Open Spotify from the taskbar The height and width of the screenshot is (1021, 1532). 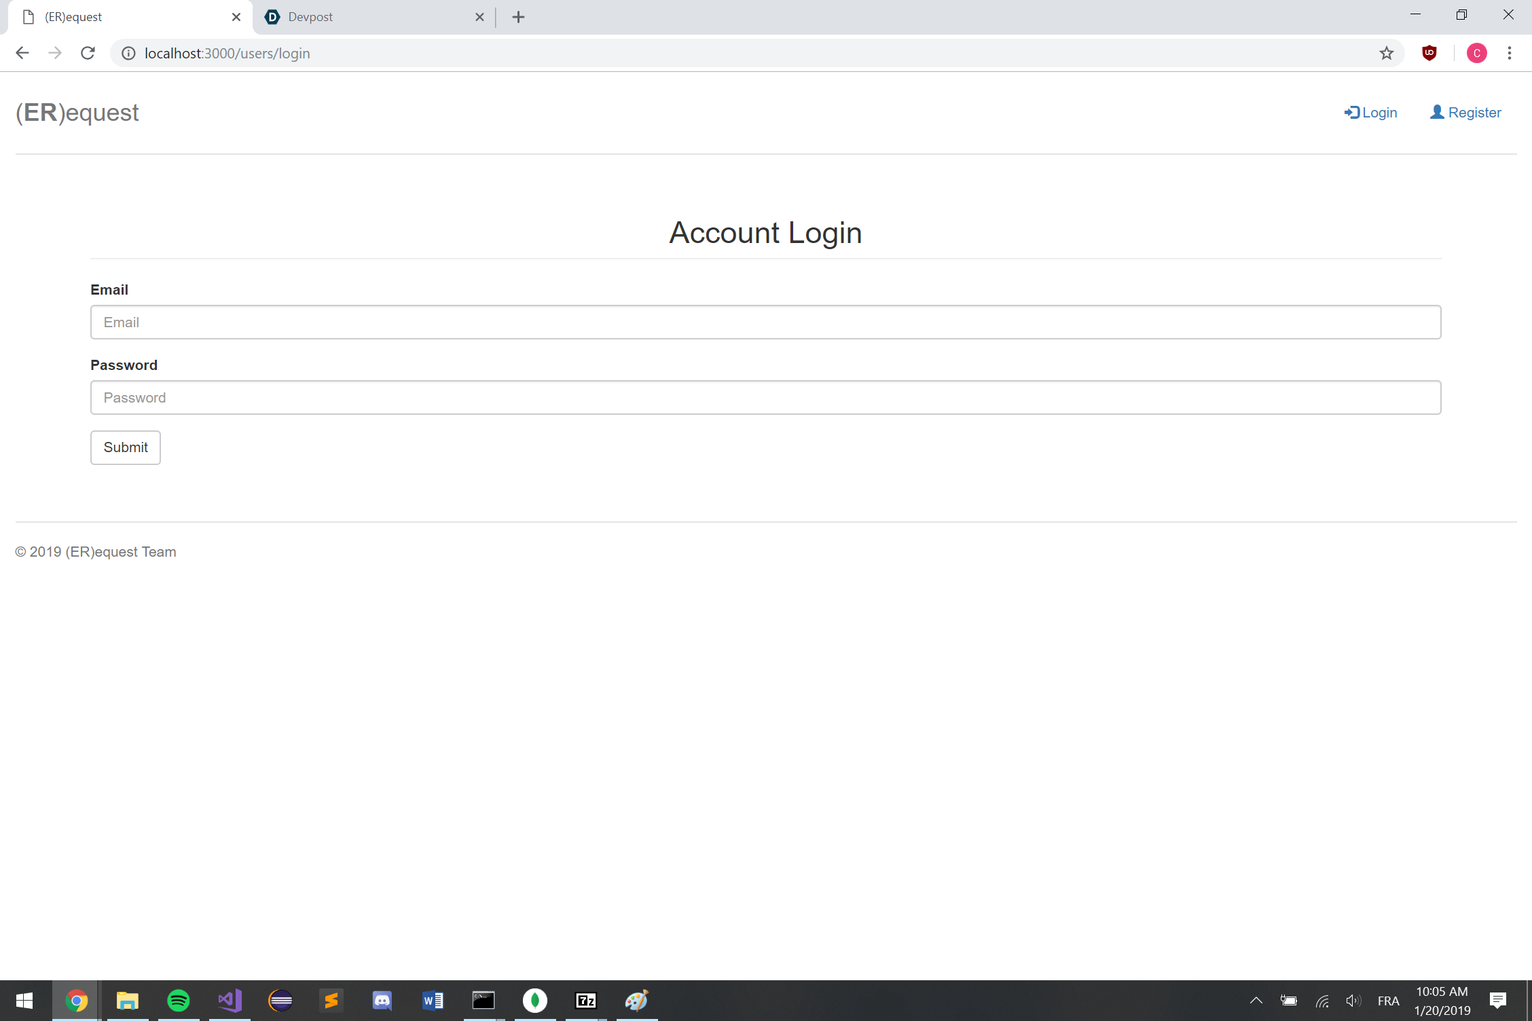[179, 1000]
